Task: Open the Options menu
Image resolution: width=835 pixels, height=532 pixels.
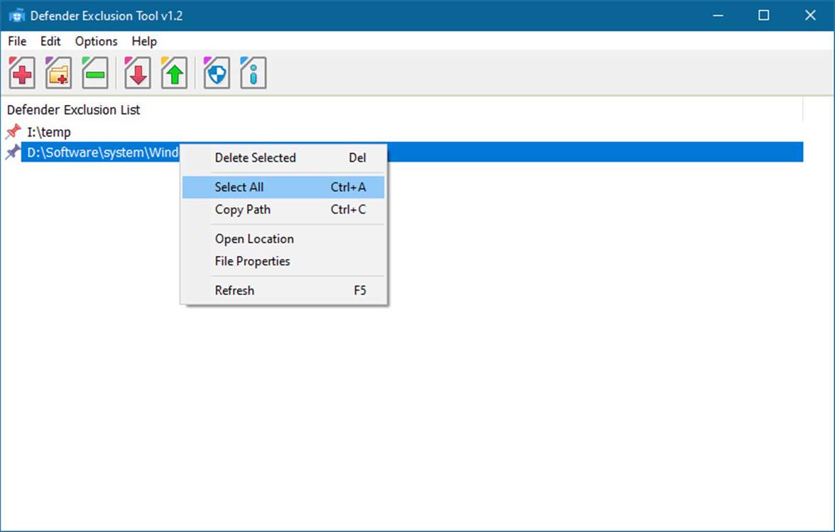Action: tap(97, 41)
